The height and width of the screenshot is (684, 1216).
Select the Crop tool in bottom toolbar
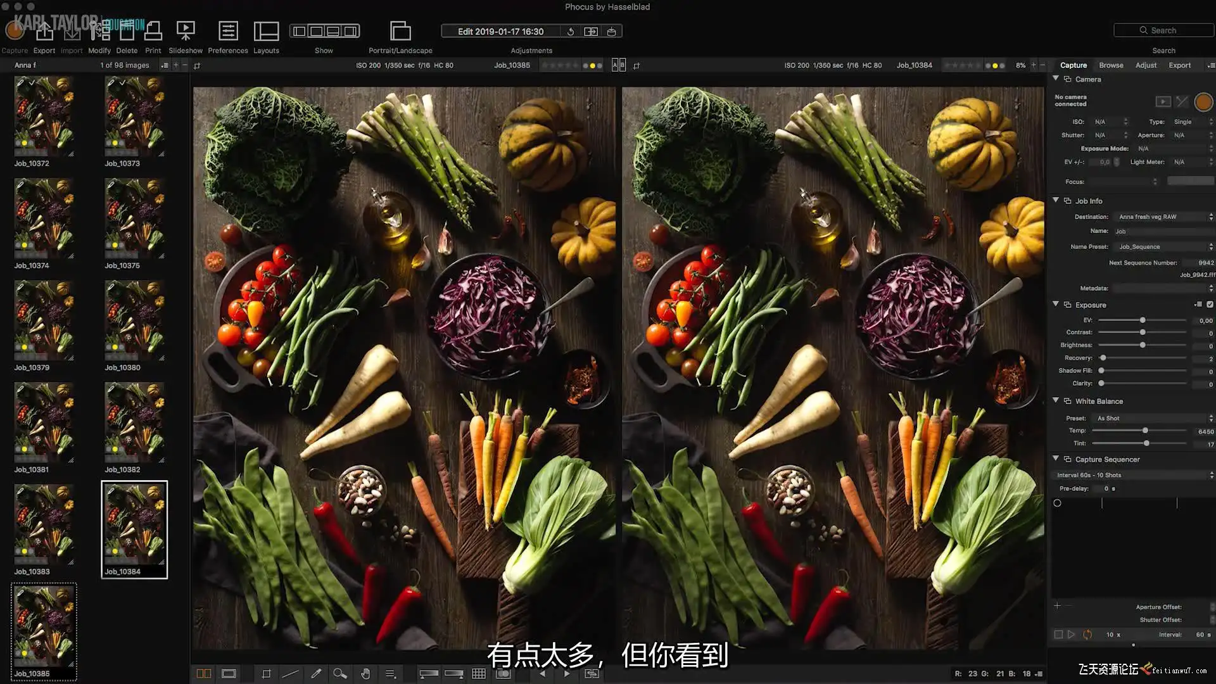[266, 674]
